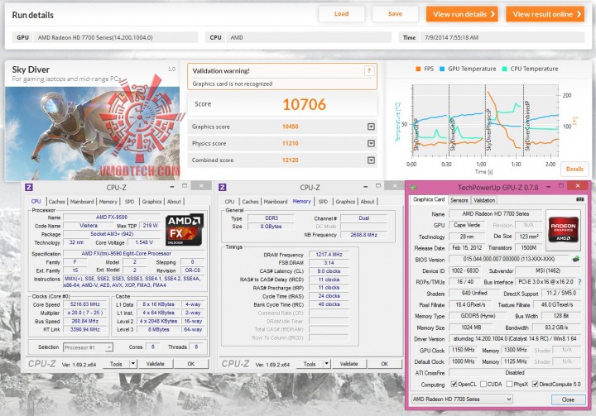The width and height of the screenshot is (596, 416).
Task: Click Validate in left CPU-Z window
Action: (155, 364)
